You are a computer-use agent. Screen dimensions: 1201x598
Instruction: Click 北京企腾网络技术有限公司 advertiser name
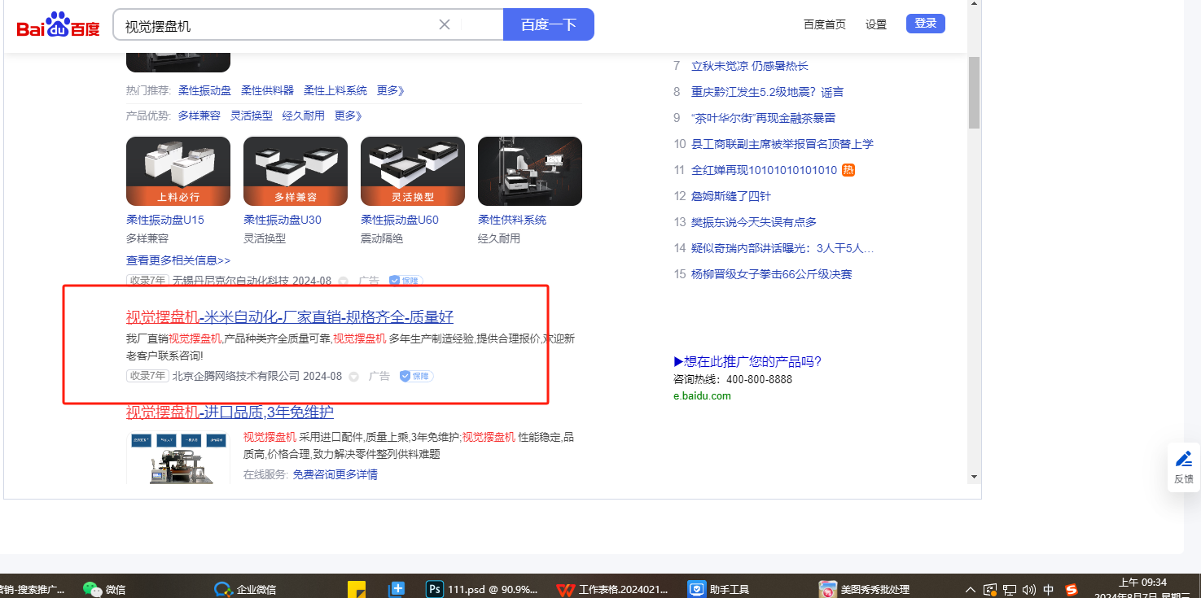click(x=236, y=376)
